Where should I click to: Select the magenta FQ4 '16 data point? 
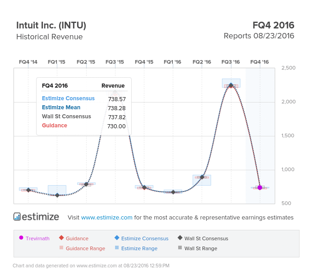(260, 187)
